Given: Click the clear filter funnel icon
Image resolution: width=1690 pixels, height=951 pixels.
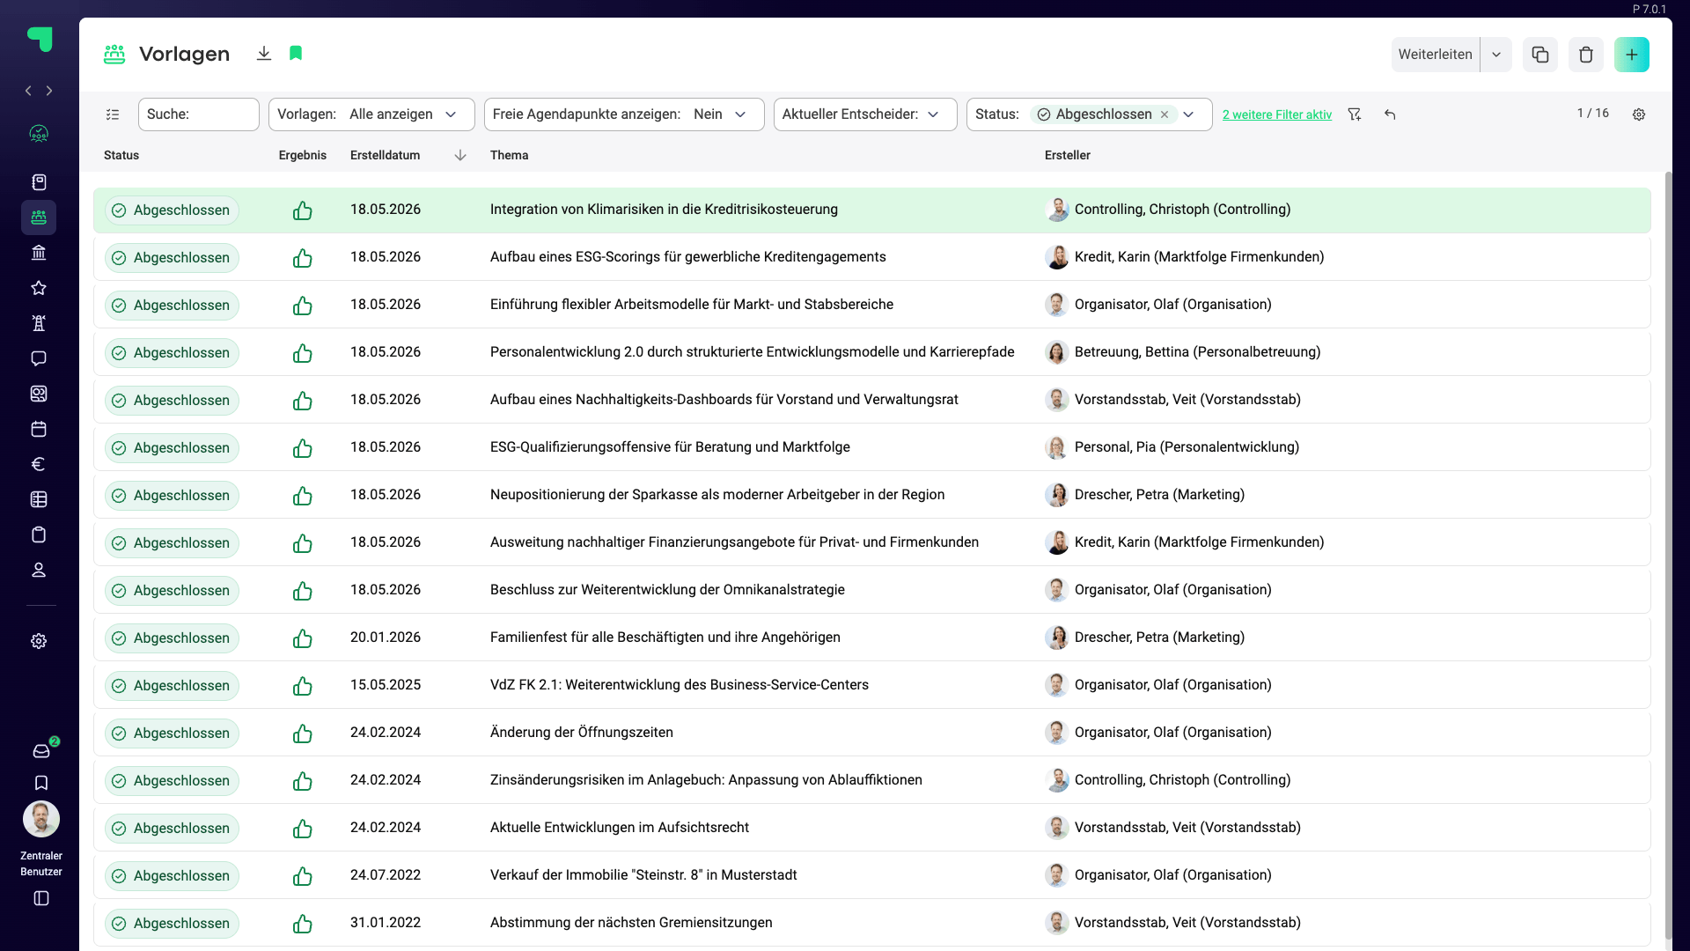Looking at the screenshot, I should (1355, 114).
